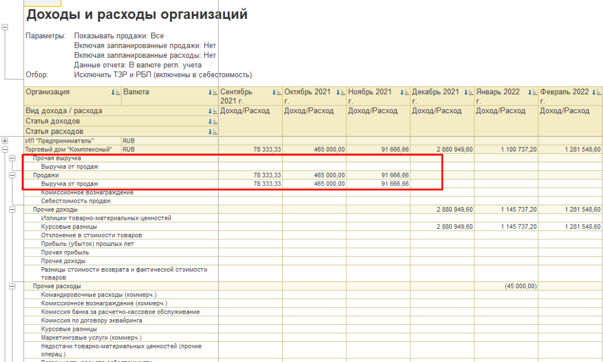Click 1 145 737,20 in Прочие доходы row
The width and height of the screenshot is (603, 362).
(518, 209)
